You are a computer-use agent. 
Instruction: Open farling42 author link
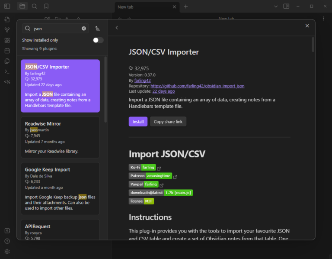143,81
